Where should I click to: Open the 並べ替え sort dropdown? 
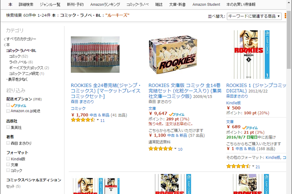[x=254, y=16]
